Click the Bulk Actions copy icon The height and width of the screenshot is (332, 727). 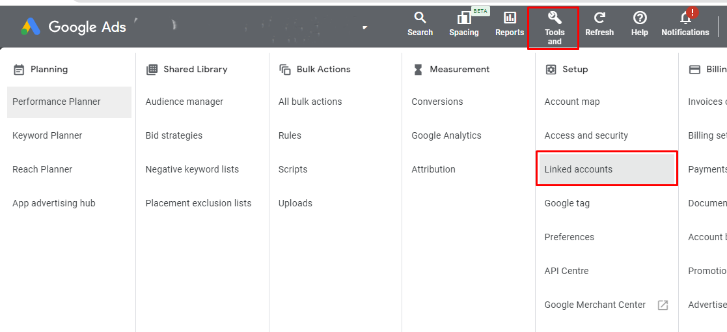[x=284, y=70]
